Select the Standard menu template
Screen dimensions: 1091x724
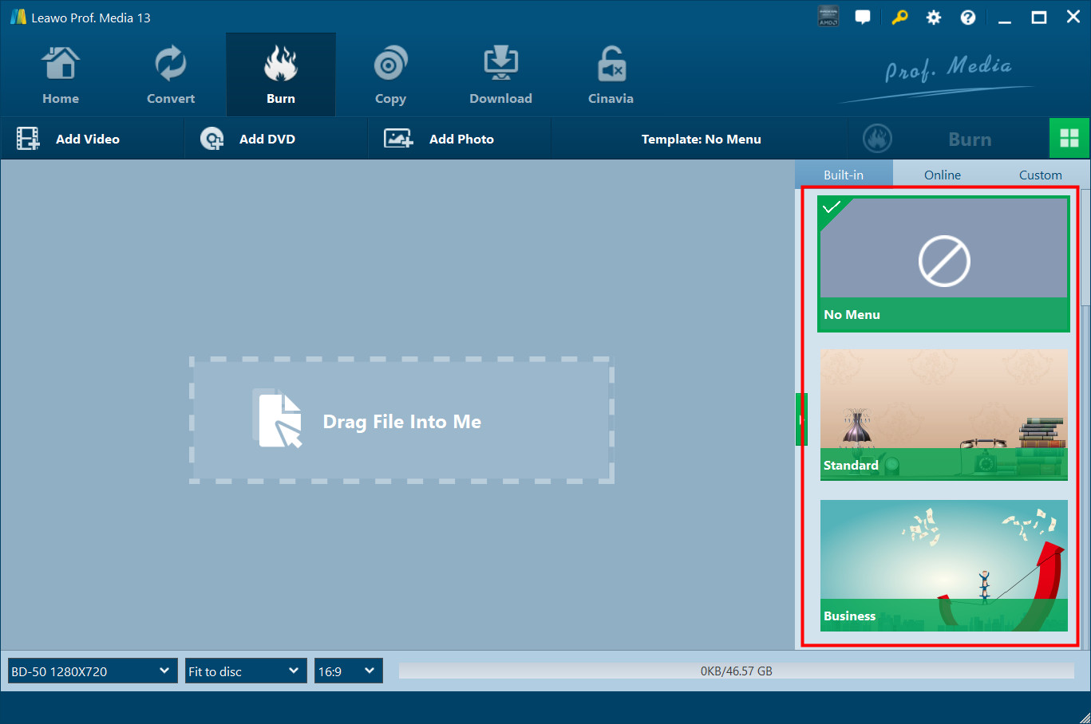(943, 415)
